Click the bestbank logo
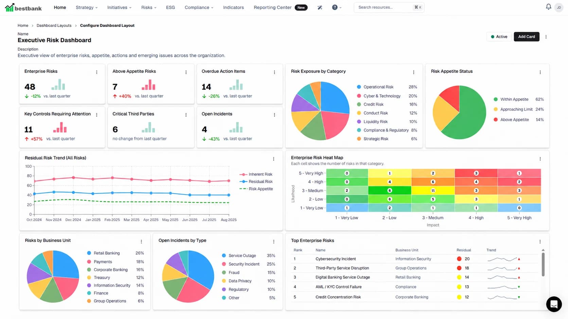The width and height of the screenshot is (568, 319). click(x=23, y=7)
